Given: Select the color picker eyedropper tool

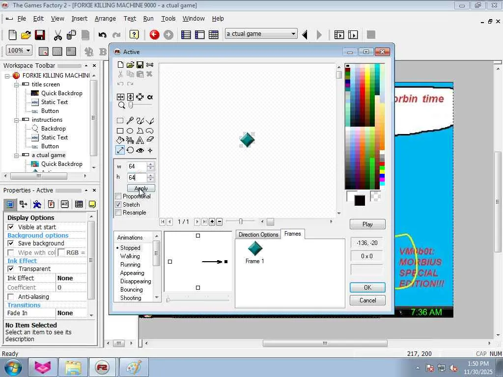Looking at the screenshot, I should [130, 121].
